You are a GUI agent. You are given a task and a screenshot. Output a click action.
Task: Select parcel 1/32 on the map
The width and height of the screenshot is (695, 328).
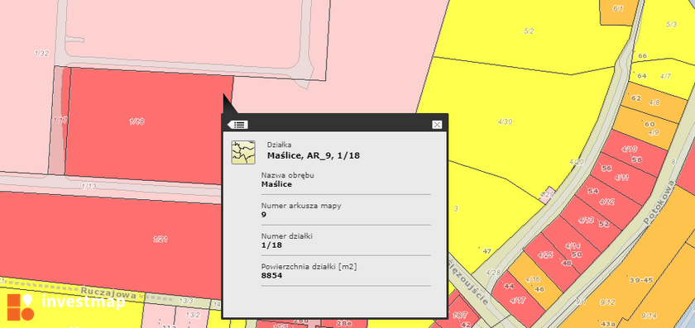pos(41,54)
